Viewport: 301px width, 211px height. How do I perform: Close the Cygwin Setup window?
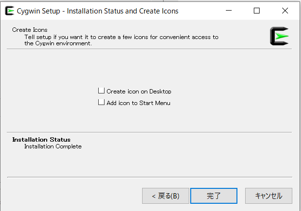285,11
